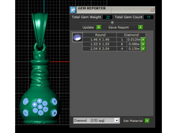Click the Update button label
This screenshot has width=177, height=133.
(88, 27)
